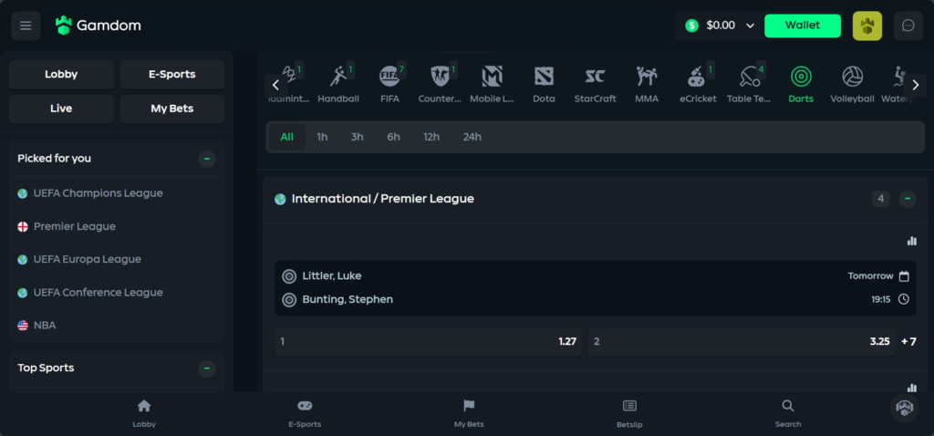Collapse the Picked for you section

coord(207,159)
